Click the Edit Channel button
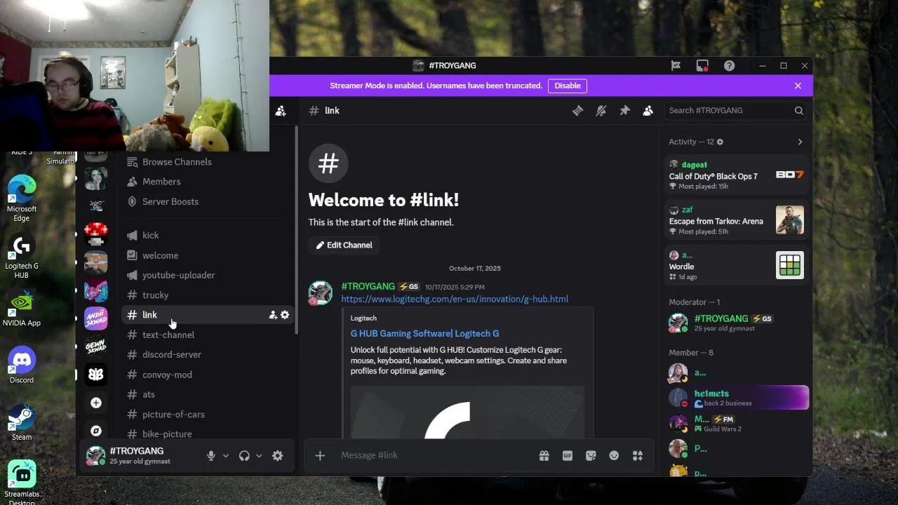Screen dimensions: 898x505 (344, 245)
